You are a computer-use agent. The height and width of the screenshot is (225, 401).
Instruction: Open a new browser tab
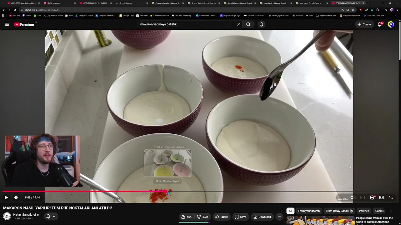(x=369, y=3)
